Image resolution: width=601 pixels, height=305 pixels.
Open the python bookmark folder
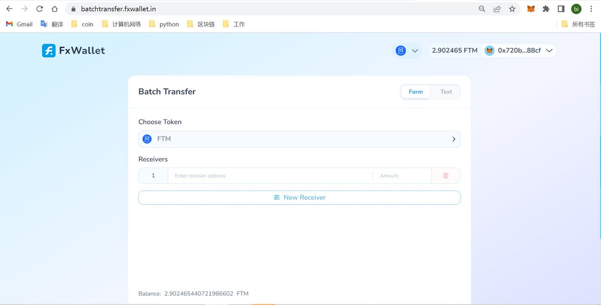tap(164, 24)
